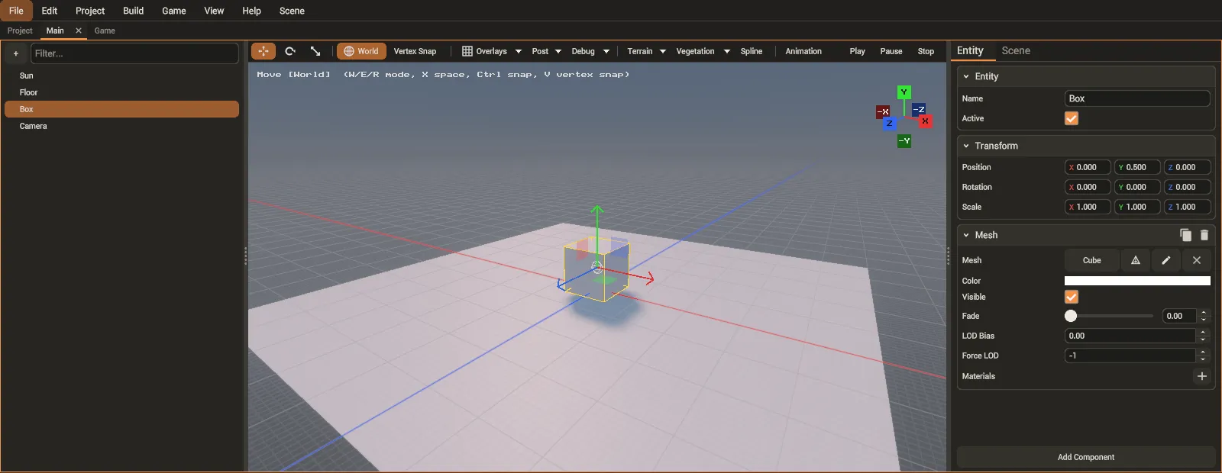This screenshot has width=1222, height=473.
Task: Collapse the Entity section
Action: (x=966, y=76)
